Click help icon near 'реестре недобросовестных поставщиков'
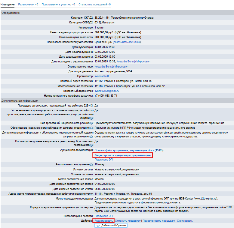The width and height of the screenshot is (234, 228). (91, 145)
